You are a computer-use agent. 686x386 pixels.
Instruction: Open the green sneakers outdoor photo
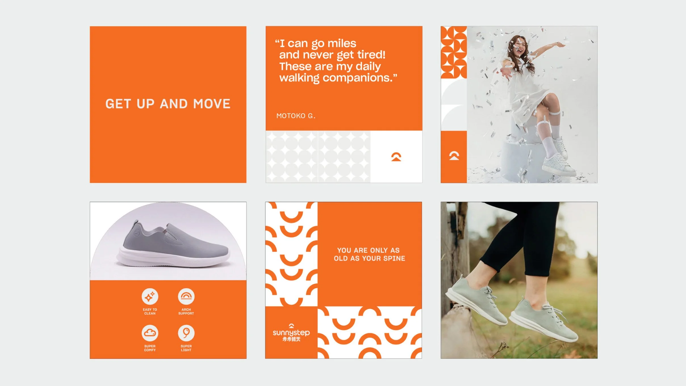pos(519,280)
